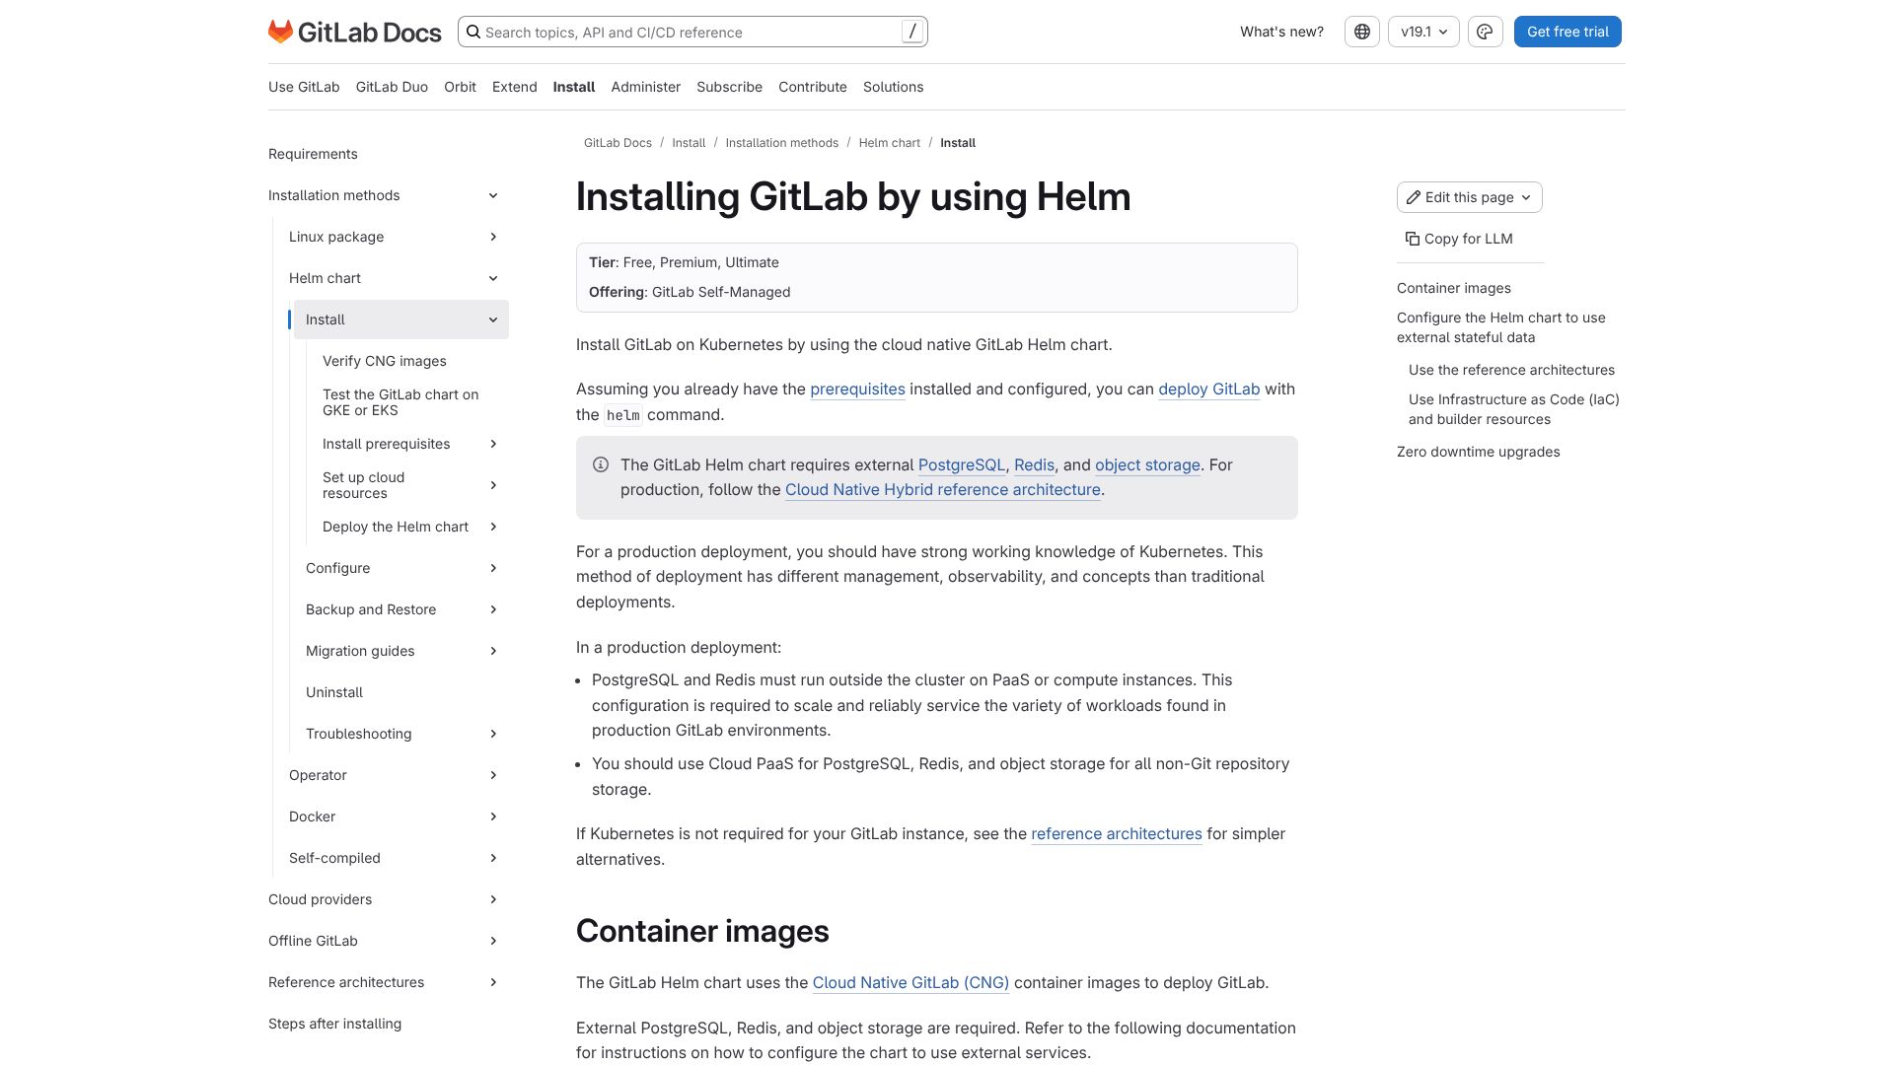Expand the Docker chevron

(493, 816)
